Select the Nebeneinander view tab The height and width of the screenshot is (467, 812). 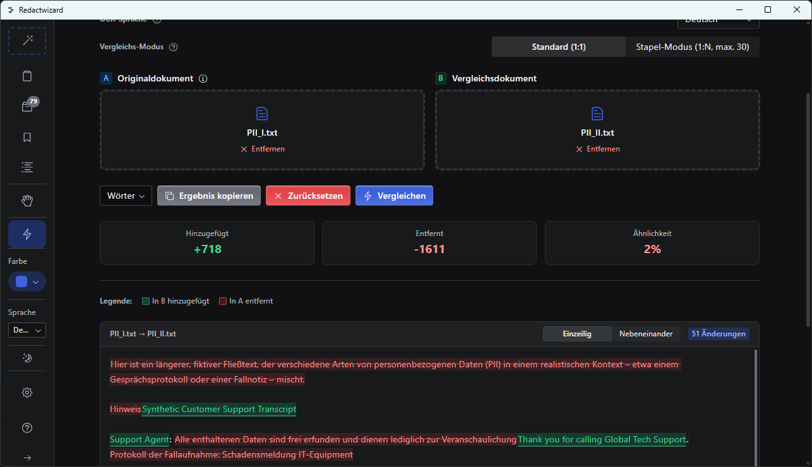(x=646, y=334)
